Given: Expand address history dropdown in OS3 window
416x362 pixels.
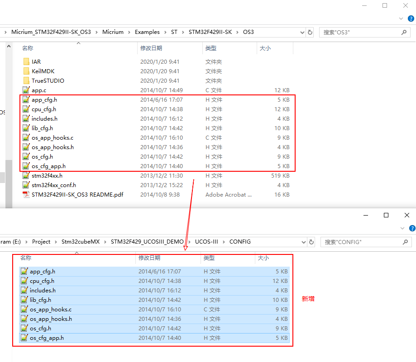Looking at the screenshot, I should [x=302, y=32].
